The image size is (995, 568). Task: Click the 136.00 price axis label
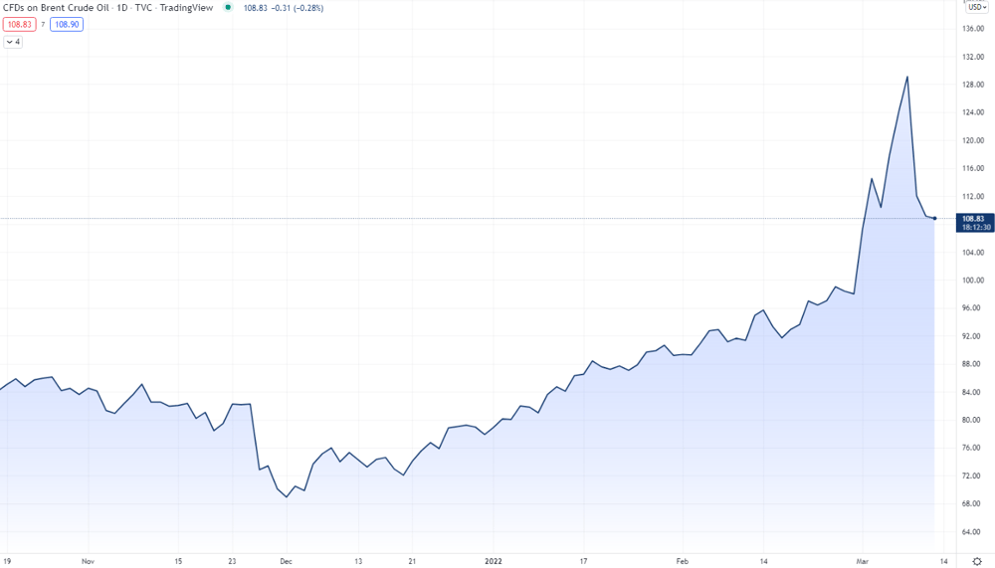coord(973,29)
